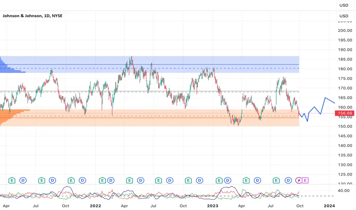Click the 2024 year label on time axis
The width and height of the screenshot is (356, 210).
pyautogui.click(x=329, y=206)
